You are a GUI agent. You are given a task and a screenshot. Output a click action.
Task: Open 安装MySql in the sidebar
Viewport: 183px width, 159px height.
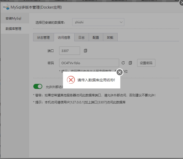point(15,18)
